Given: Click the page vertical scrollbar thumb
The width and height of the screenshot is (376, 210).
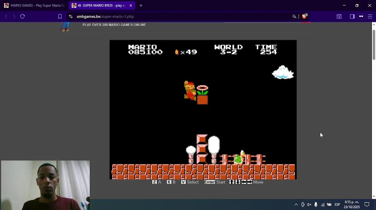Looking at the screenshot, I should pyautogui.click(x=374, y=45).
